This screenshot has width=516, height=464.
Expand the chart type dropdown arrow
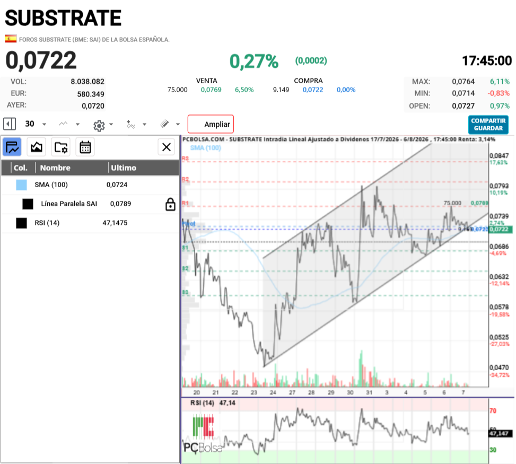(77, 125)
